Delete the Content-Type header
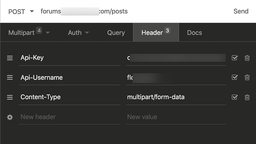Viewport: 256px width, 144px height. pos(247,97)
